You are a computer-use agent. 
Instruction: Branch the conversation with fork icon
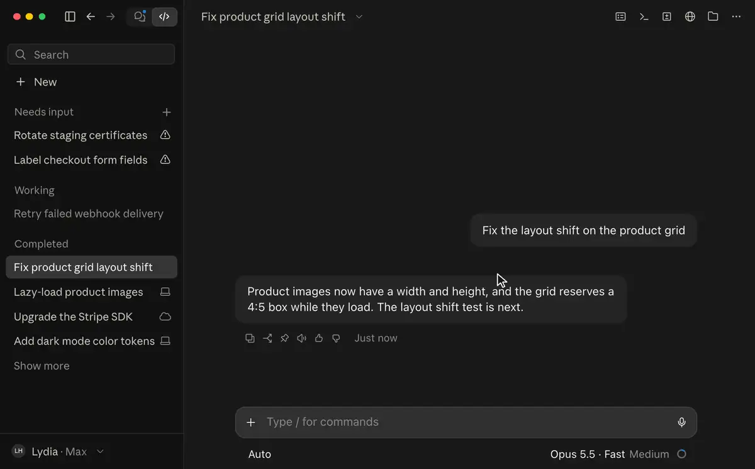pos(267,338)
